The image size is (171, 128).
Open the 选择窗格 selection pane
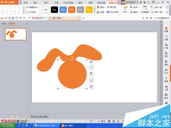point(145,10)
